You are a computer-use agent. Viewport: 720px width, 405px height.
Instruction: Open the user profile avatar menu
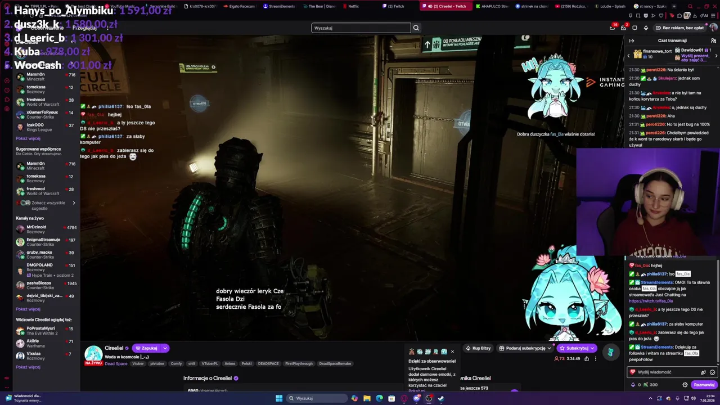(713, 28)
